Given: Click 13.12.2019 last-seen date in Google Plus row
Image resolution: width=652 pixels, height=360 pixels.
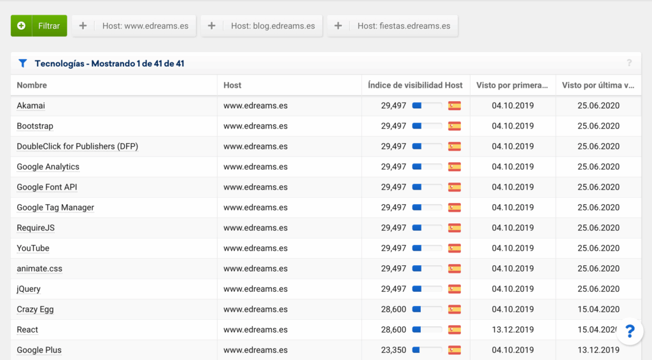Looking at the screenshot, I should pos(599,350).
